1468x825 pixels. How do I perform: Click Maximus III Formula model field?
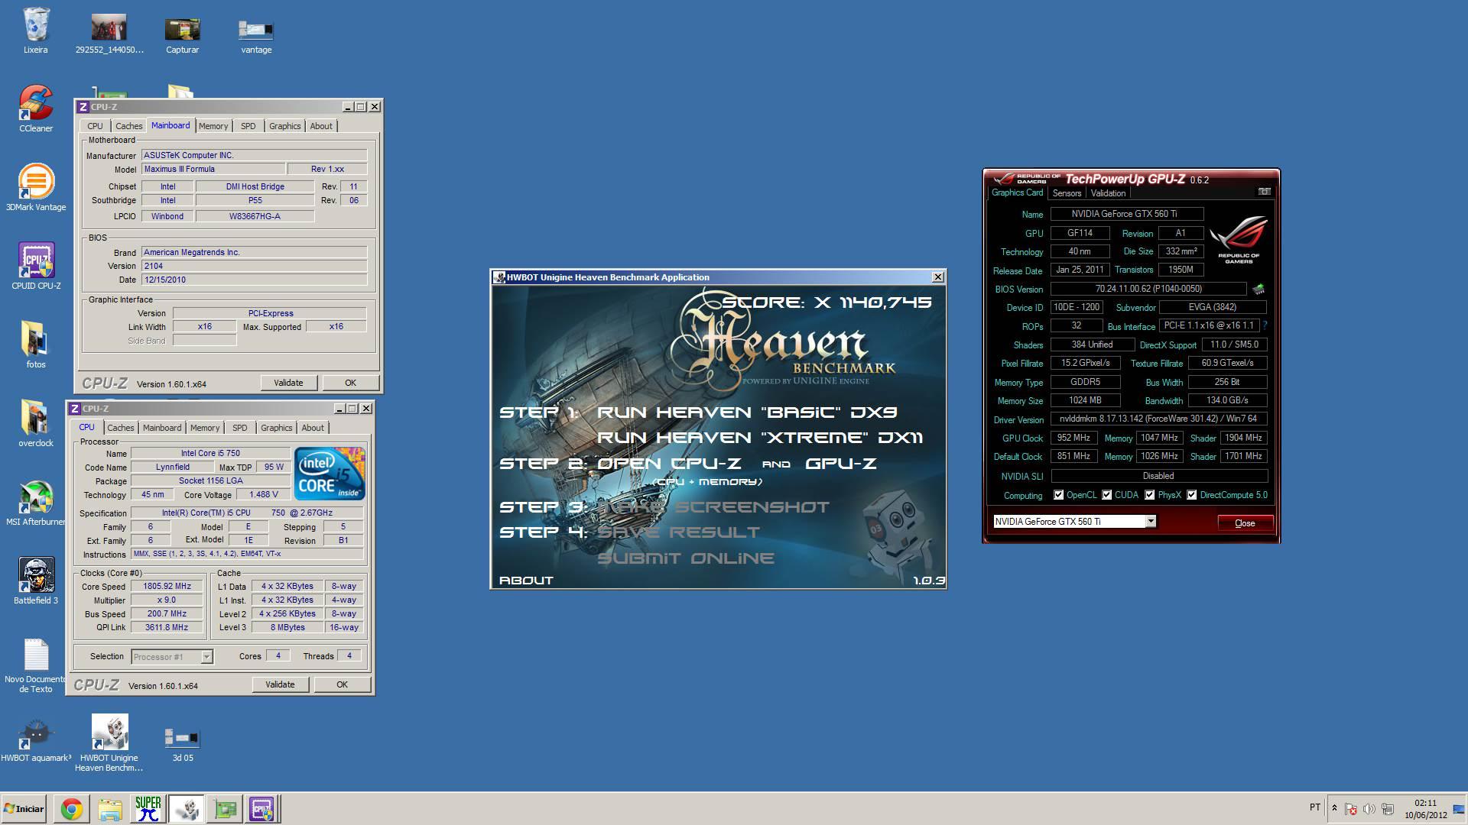pos(213,170)
